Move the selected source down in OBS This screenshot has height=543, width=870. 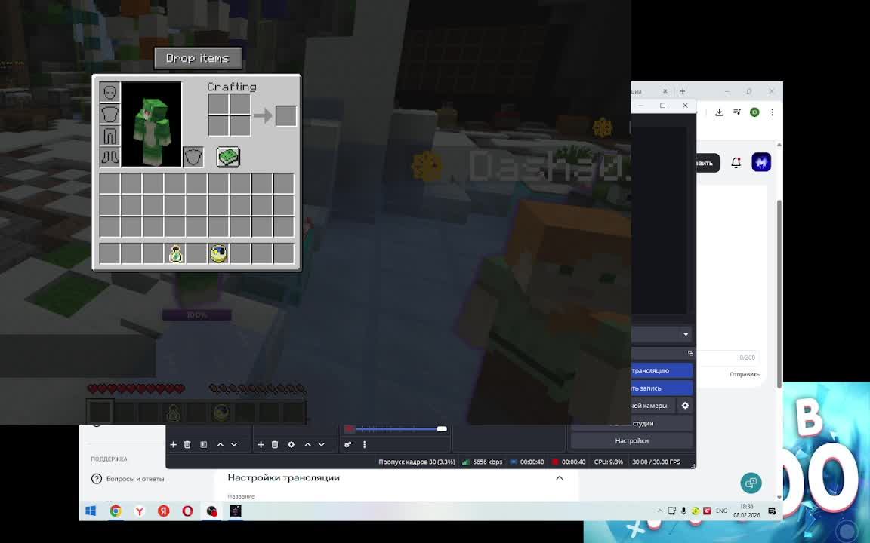tap(321, 444)
